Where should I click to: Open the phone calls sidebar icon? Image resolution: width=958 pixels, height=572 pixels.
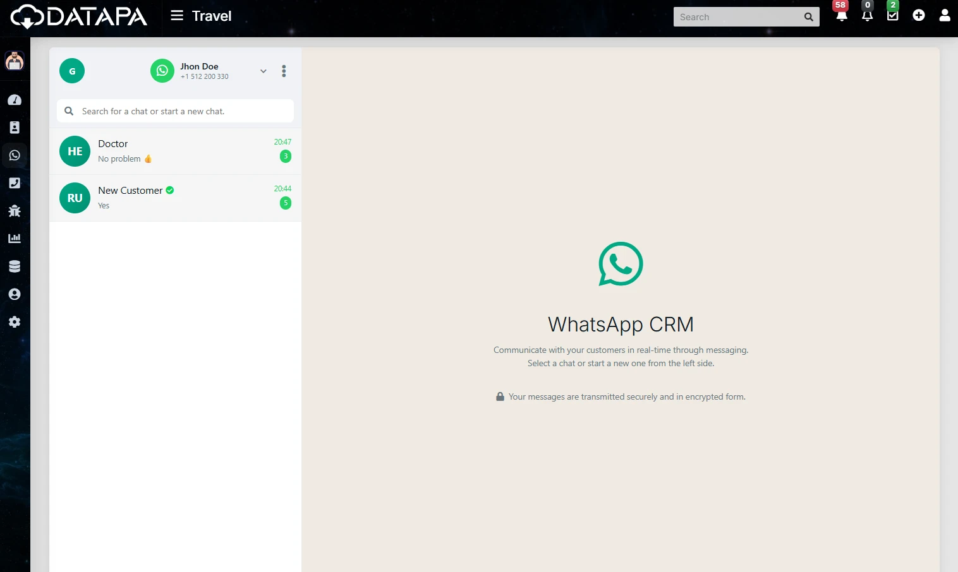(15, 183)
